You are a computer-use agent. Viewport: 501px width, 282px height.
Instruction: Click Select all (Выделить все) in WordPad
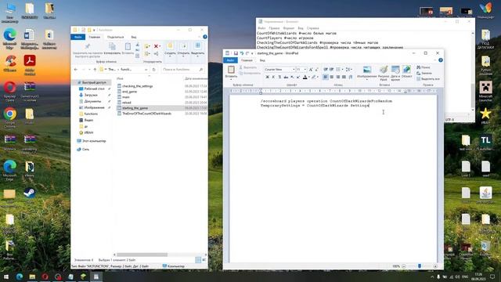coord(428,79)
